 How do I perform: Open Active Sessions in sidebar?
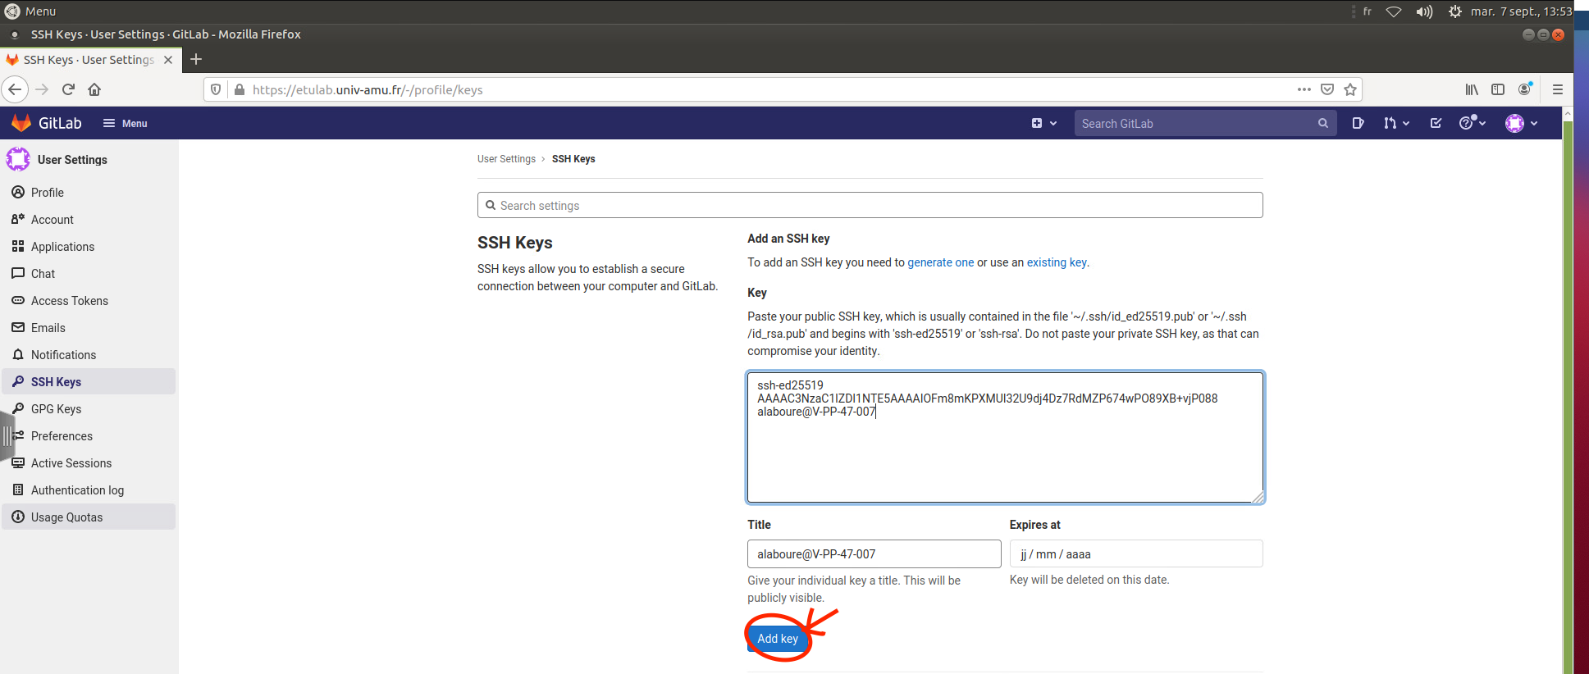pyautogui.click(x=89, y=463)
